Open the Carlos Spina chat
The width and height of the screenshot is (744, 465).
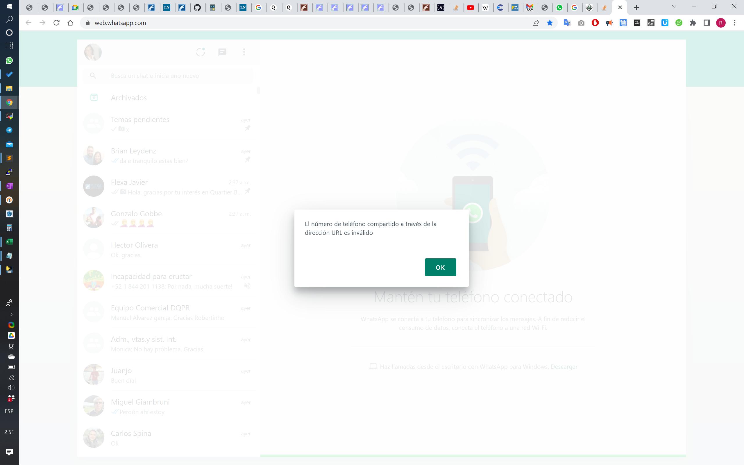[168, 438]
